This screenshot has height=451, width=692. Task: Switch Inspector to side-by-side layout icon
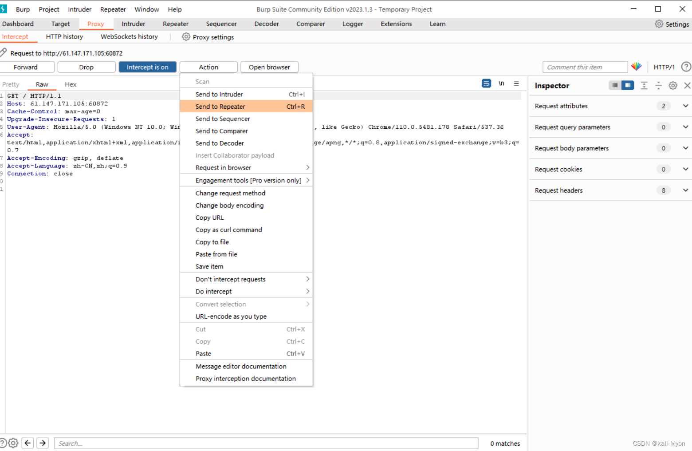tap(628, 85)
